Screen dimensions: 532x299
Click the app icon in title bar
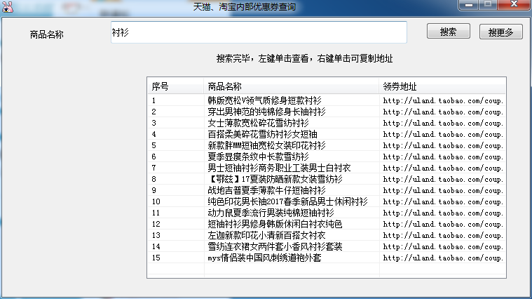point(8,6)
